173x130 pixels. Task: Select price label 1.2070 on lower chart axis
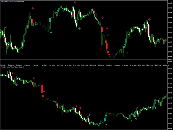pos(170,79)
